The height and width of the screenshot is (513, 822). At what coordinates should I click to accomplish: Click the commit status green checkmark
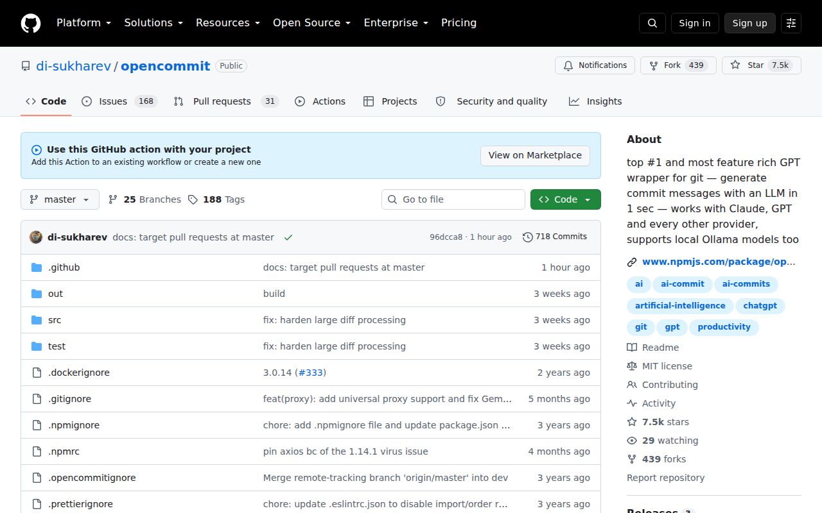point(288,237)
